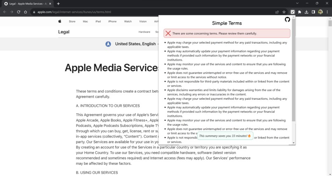
Task: Reload the page
Action: click(x=19, y=12)
